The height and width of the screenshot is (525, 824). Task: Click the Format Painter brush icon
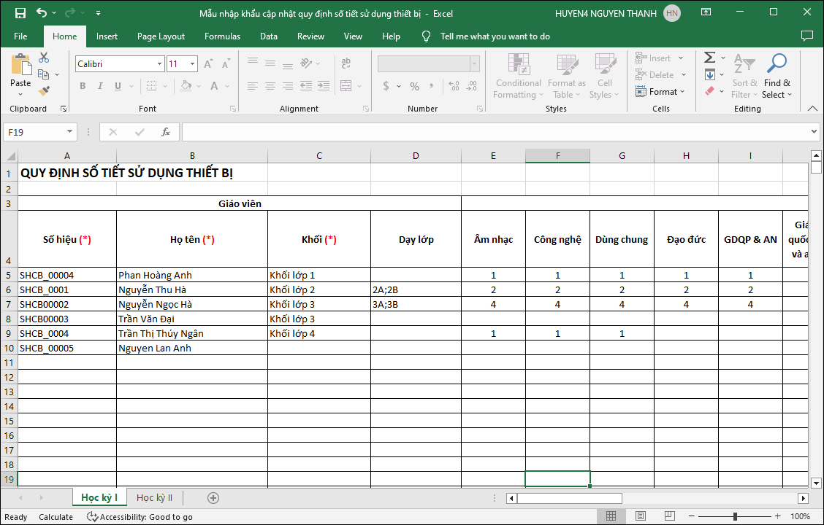pyautogui.click(x=44, y=91)
